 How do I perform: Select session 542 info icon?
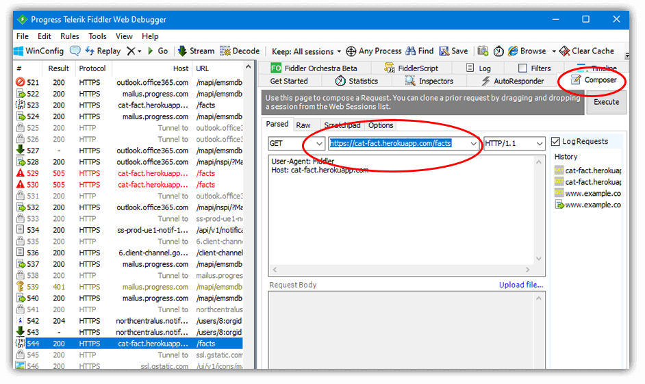point(20,321)
